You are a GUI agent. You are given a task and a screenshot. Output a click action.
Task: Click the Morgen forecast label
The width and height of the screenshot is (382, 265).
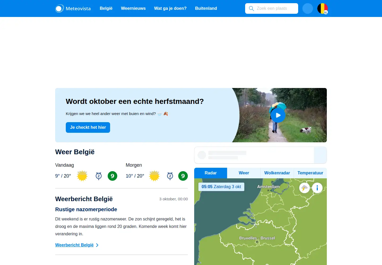(134, 165)
